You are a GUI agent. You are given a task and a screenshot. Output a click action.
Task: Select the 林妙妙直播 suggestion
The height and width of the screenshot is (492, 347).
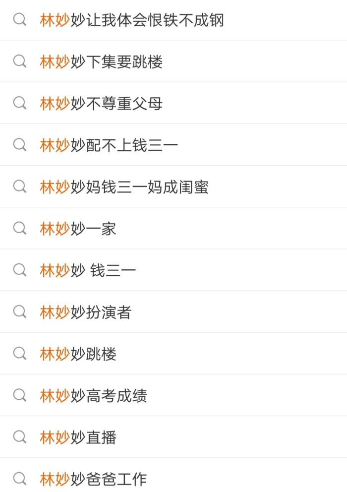tap(78, 437)
